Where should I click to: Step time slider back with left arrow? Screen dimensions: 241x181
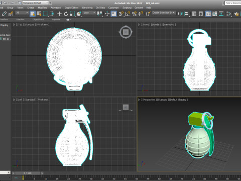[14, 173]
